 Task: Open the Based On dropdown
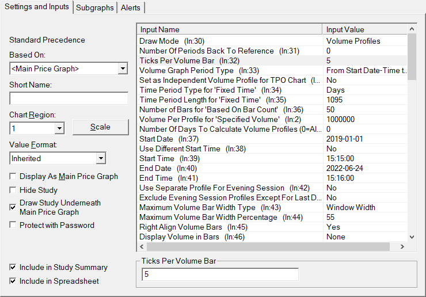click(122, 69)
